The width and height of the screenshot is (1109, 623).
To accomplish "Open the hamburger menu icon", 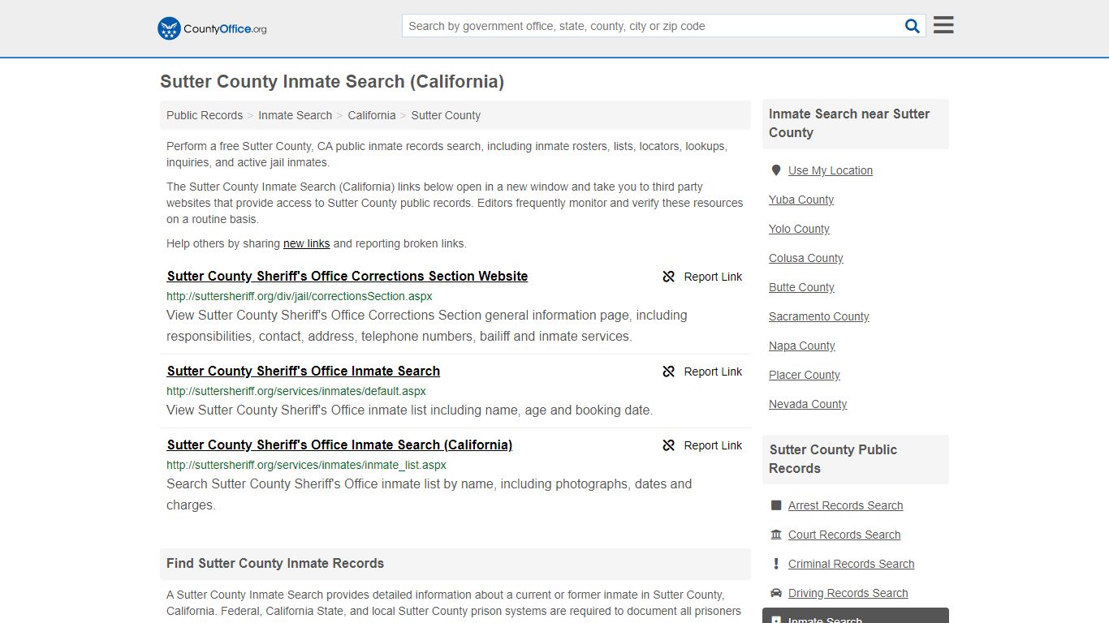I will click(x=943, y=25).
